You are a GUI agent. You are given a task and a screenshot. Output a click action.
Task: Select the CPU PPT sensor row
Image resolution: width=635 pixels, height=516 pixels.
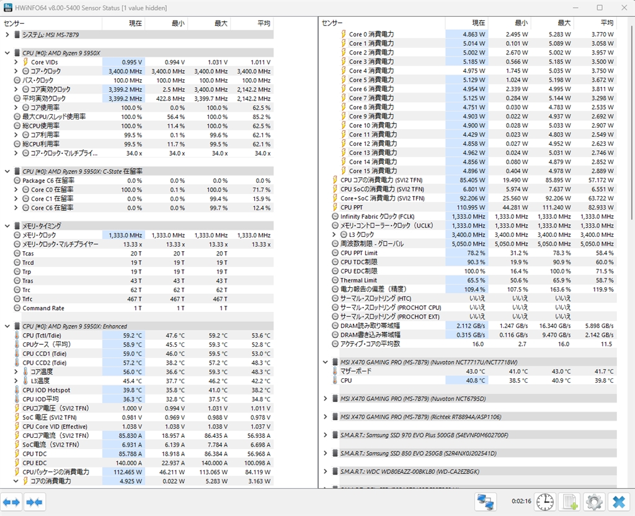(x=352, y=208)
